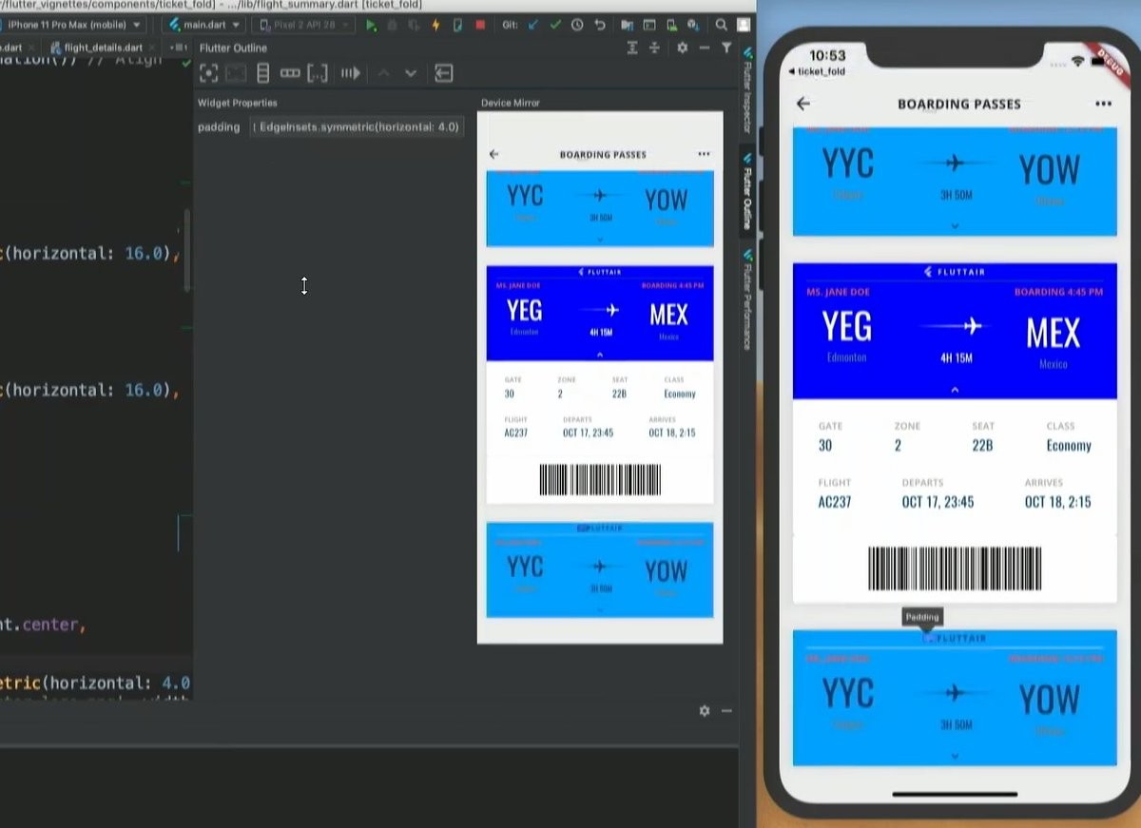
Task: Click the Wrap with Row icon
Action: click(290, 73)
